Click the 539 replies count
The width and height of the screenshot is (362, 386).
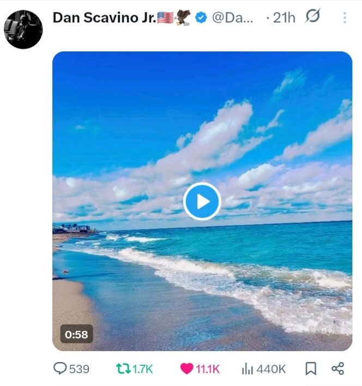[x=80, y=369]
